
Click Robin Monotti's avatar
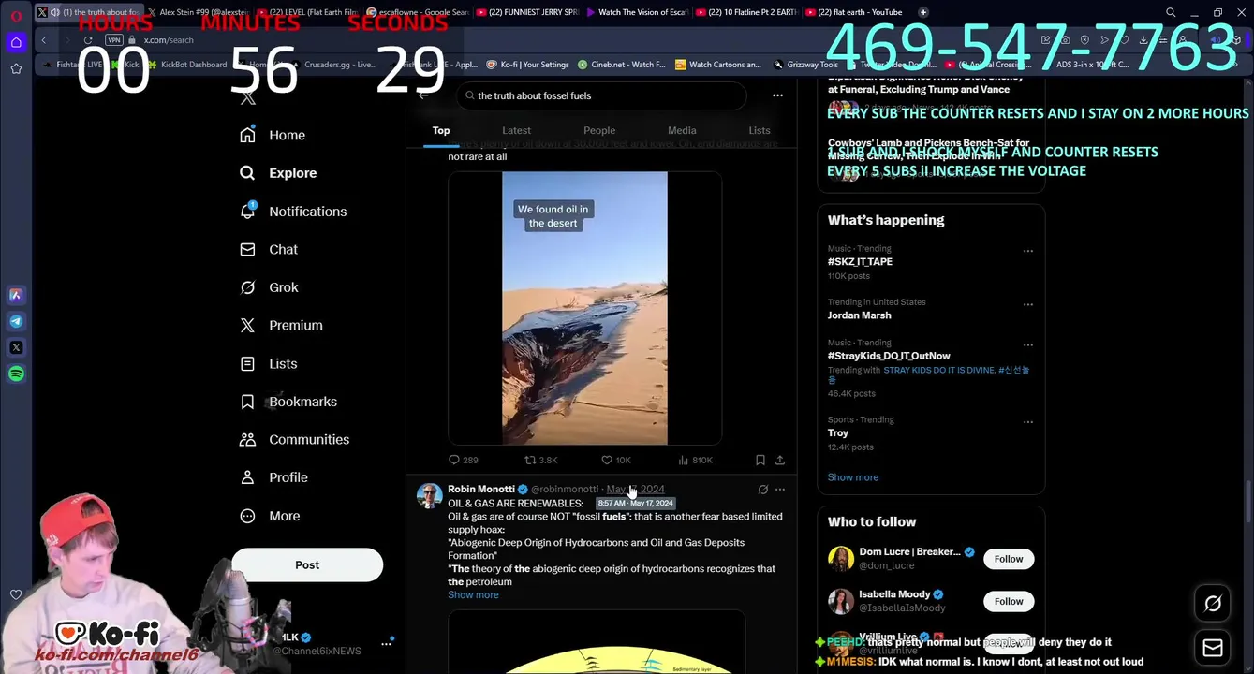coord(429,496)
